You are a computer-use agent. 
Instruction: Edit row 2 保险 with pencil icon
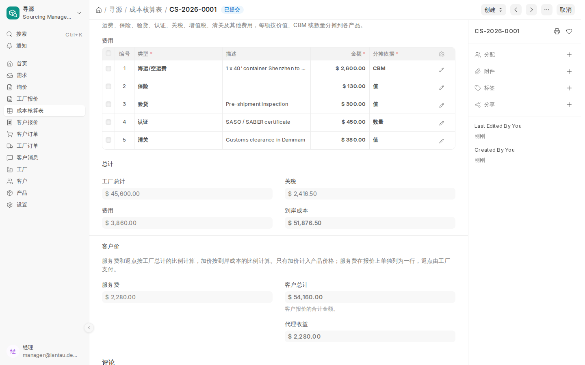[442, 87]
